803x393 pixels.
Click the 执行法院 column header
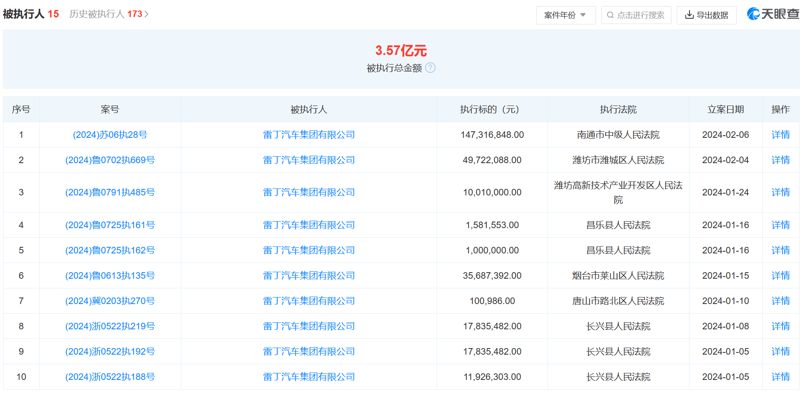pyautogui.click(x=618, y=109)
